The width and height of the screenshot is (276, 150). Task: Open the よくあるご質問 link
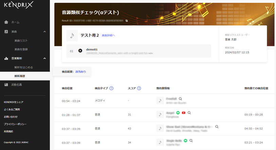coord(12,110)
